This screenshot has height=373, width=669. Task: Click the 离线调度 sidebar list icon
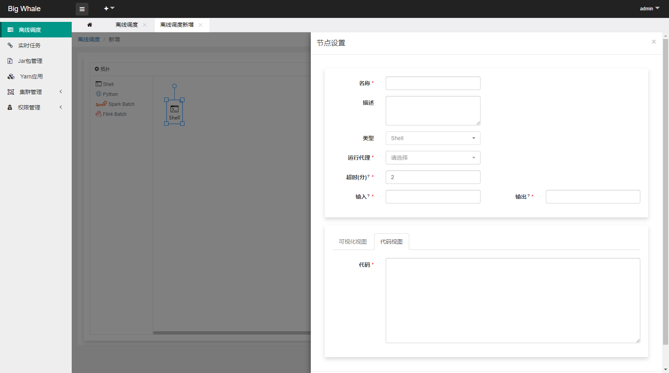[x=10, y=30]
